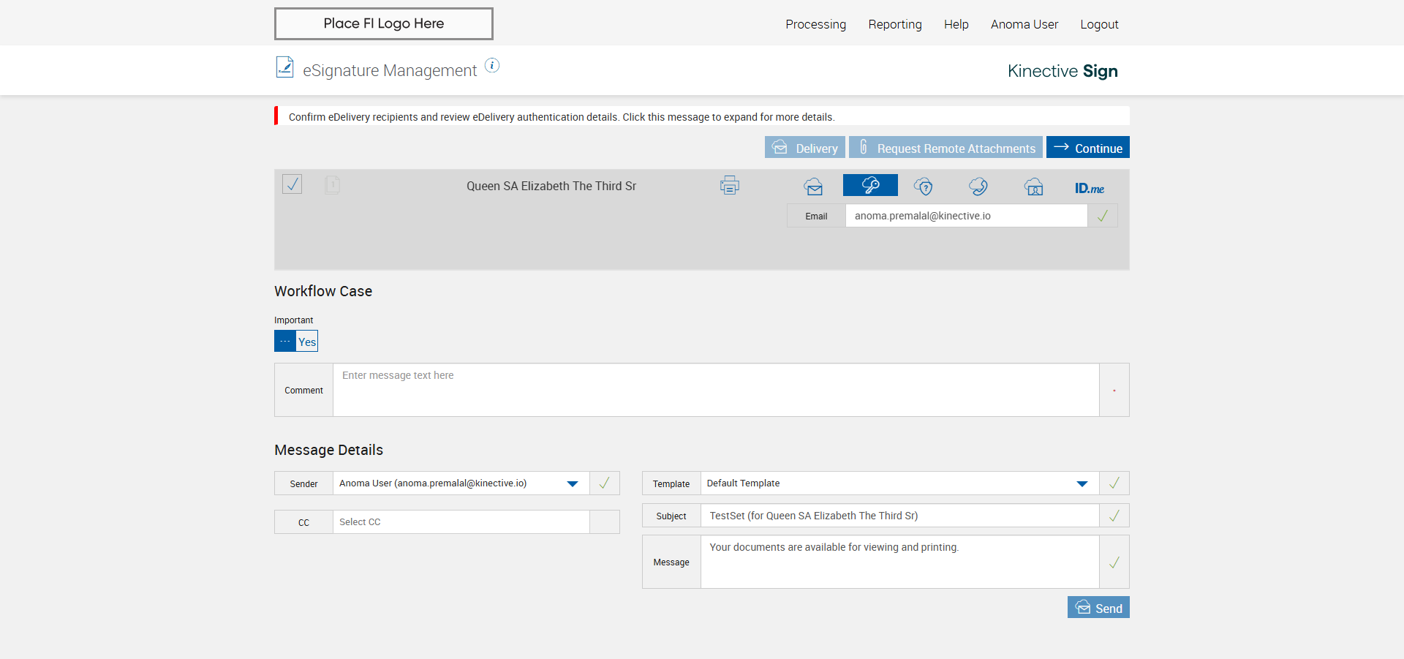
Task: Open the Sender dropdown
Action: click(x=573, y=483)
